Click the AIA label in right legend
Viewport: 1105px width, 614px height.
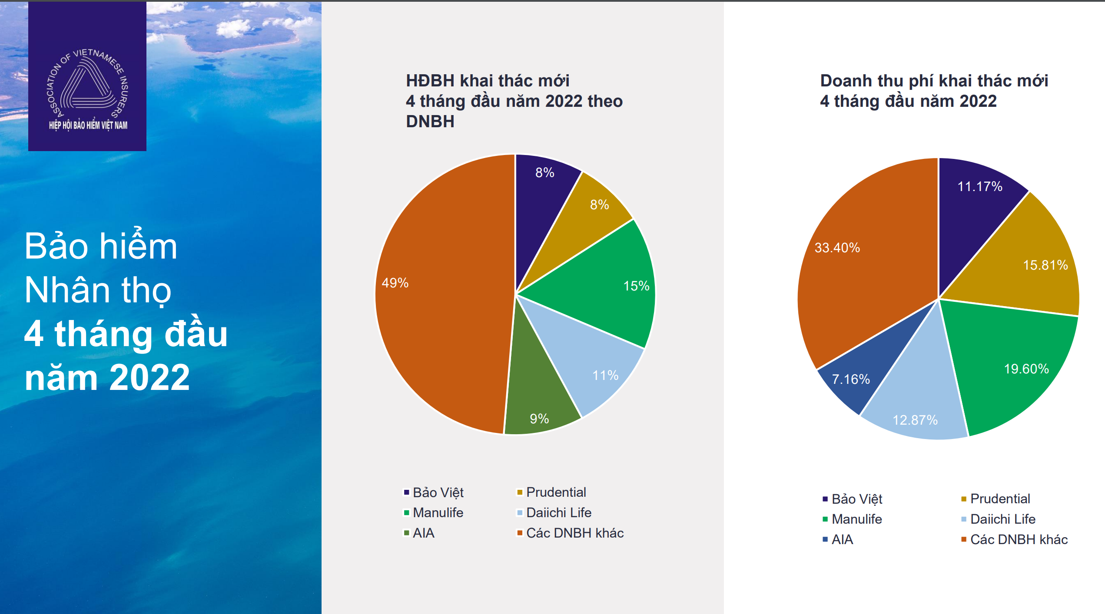tap(842, 540)
